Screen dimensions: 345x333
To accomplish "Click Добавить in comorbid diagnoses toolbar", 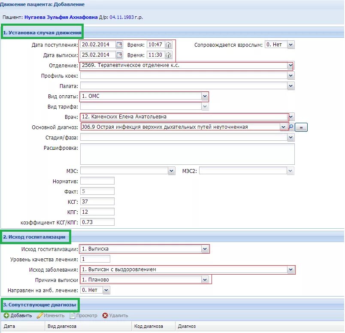I will [18, 315].
